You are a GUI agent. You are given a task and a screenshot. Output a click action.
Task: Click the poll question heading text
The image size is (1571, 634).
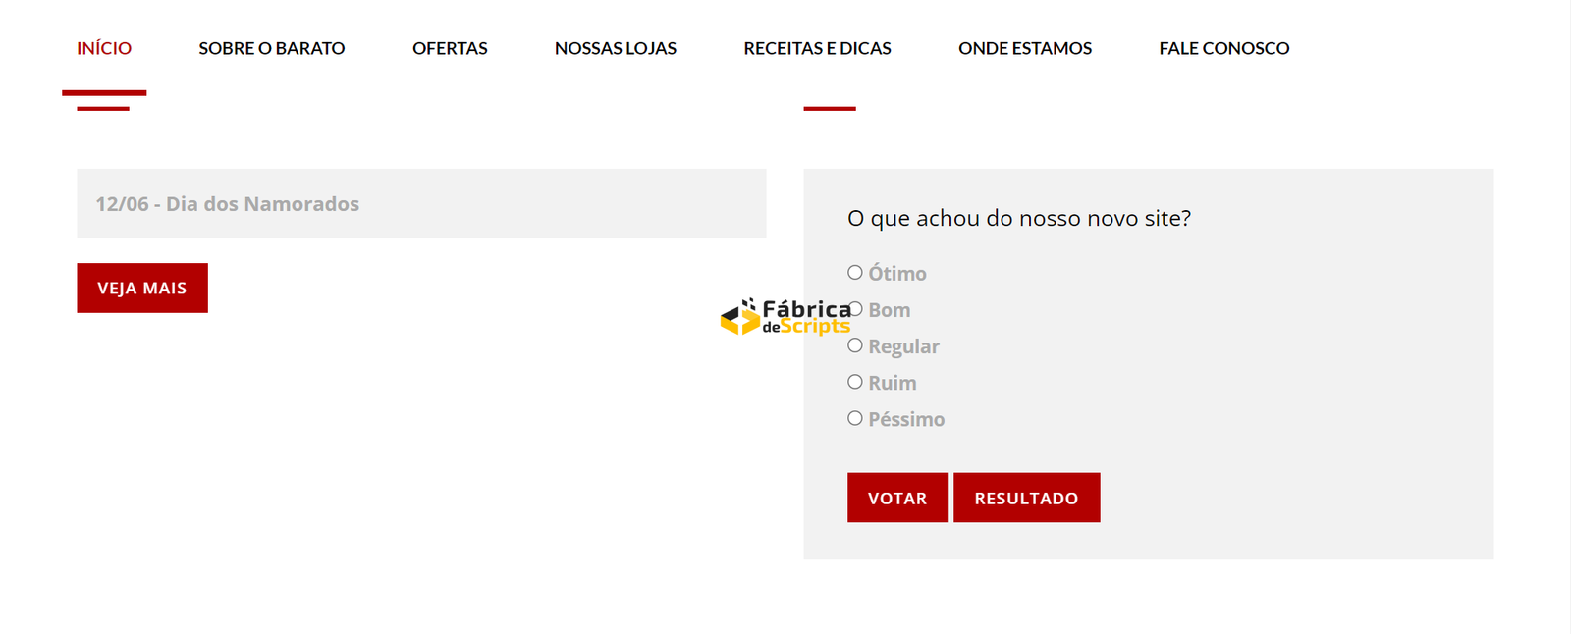[x=1019, y=218]
